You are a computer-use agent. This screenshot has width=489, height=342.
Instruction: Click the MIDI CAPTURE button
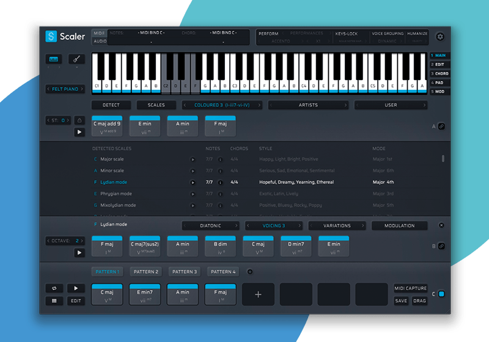410,288
